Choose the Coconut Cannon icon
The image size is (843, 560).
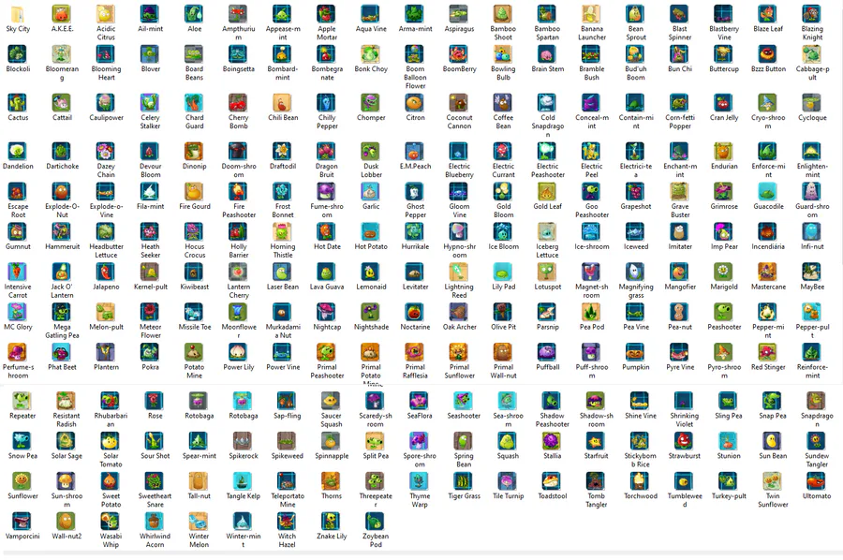(x=459, y=103)
